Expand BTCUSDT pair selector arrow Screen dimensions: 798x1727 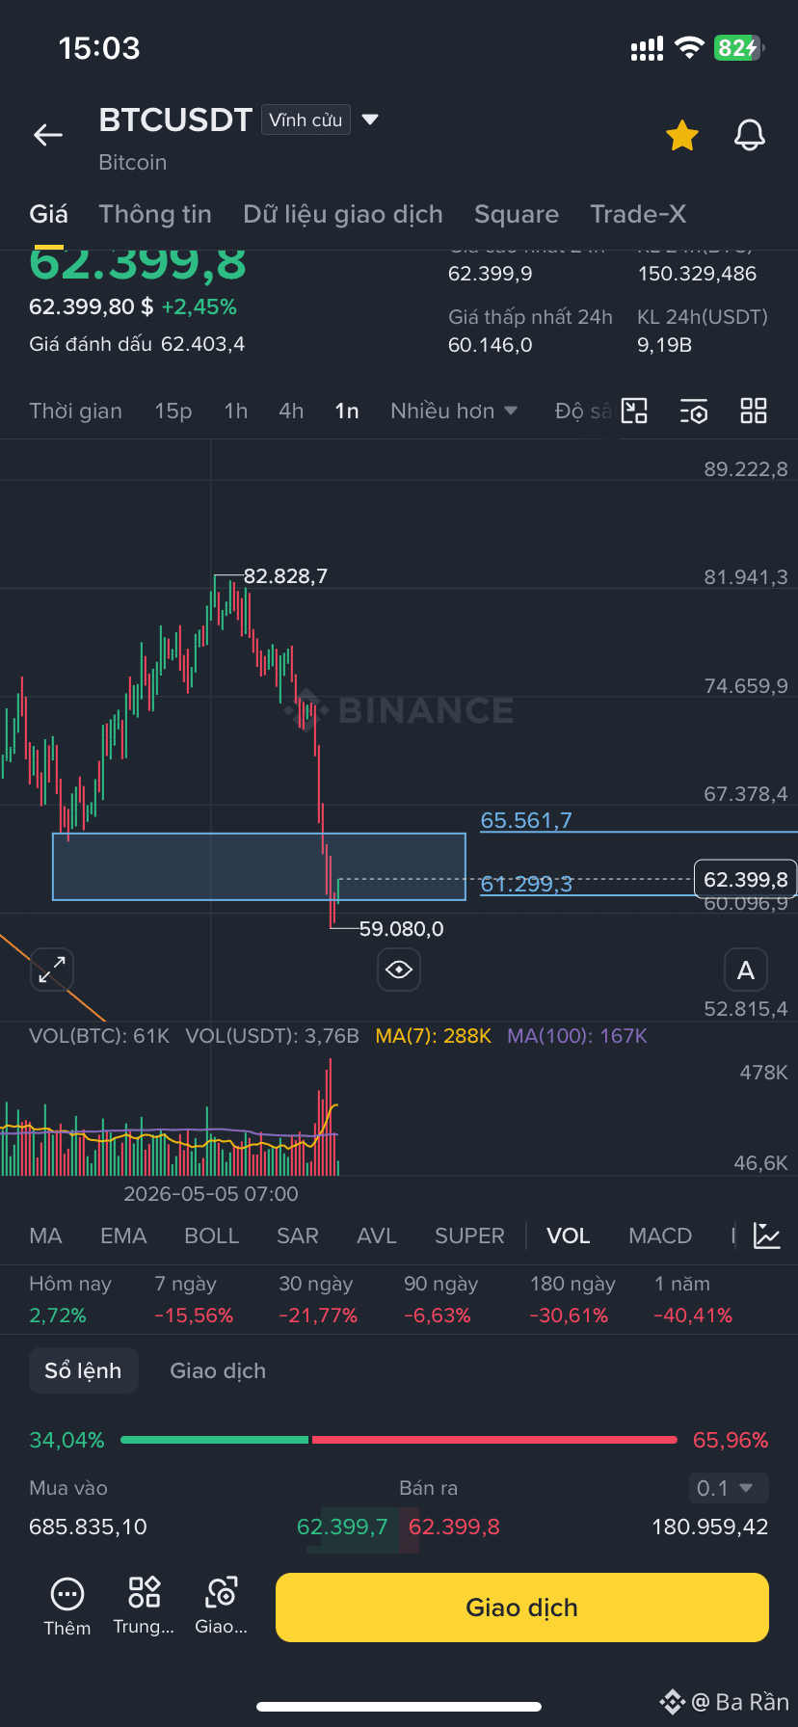(370, 120)
